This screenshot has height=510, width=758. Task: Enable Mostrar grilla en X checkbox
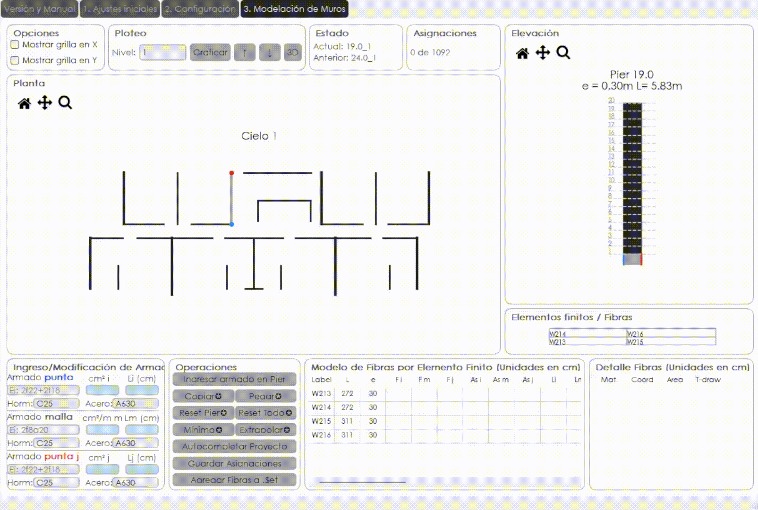pos(15,45)
